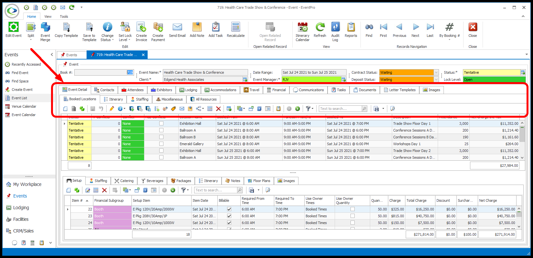Go to the First record
533x258 pixels.
tap(383, 27)
